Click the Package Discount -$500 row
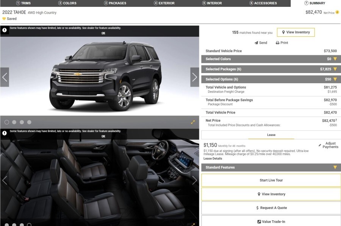 click(271, 104)
